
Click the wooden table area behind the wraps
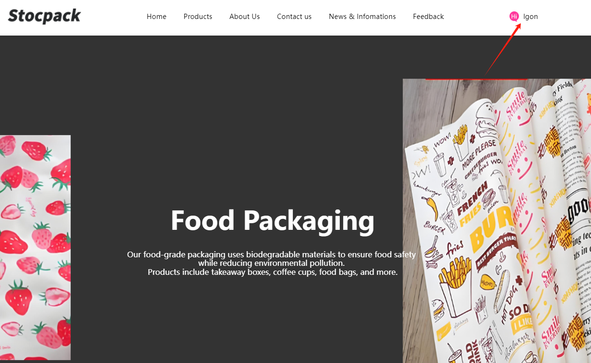(x=429, y=109)
